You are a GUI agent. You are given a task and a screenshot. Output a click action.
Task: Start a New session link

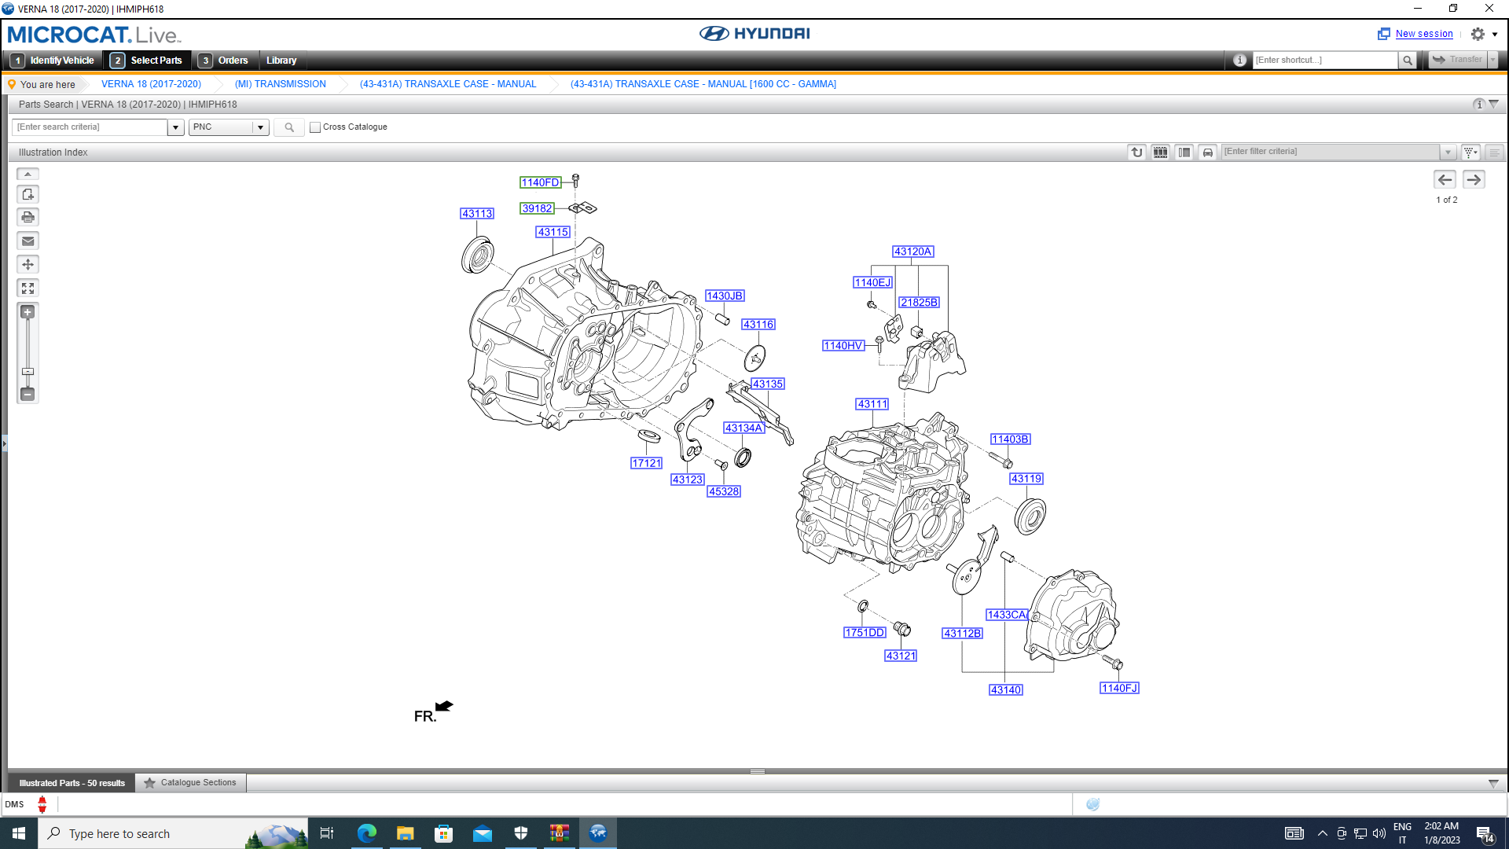click(1423, 34)
